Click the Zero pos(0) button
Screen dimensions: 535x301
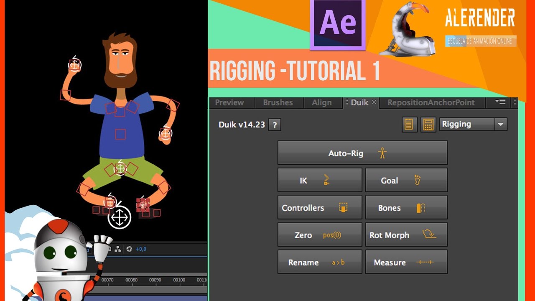pyautogui.click(x=320, y=235)
